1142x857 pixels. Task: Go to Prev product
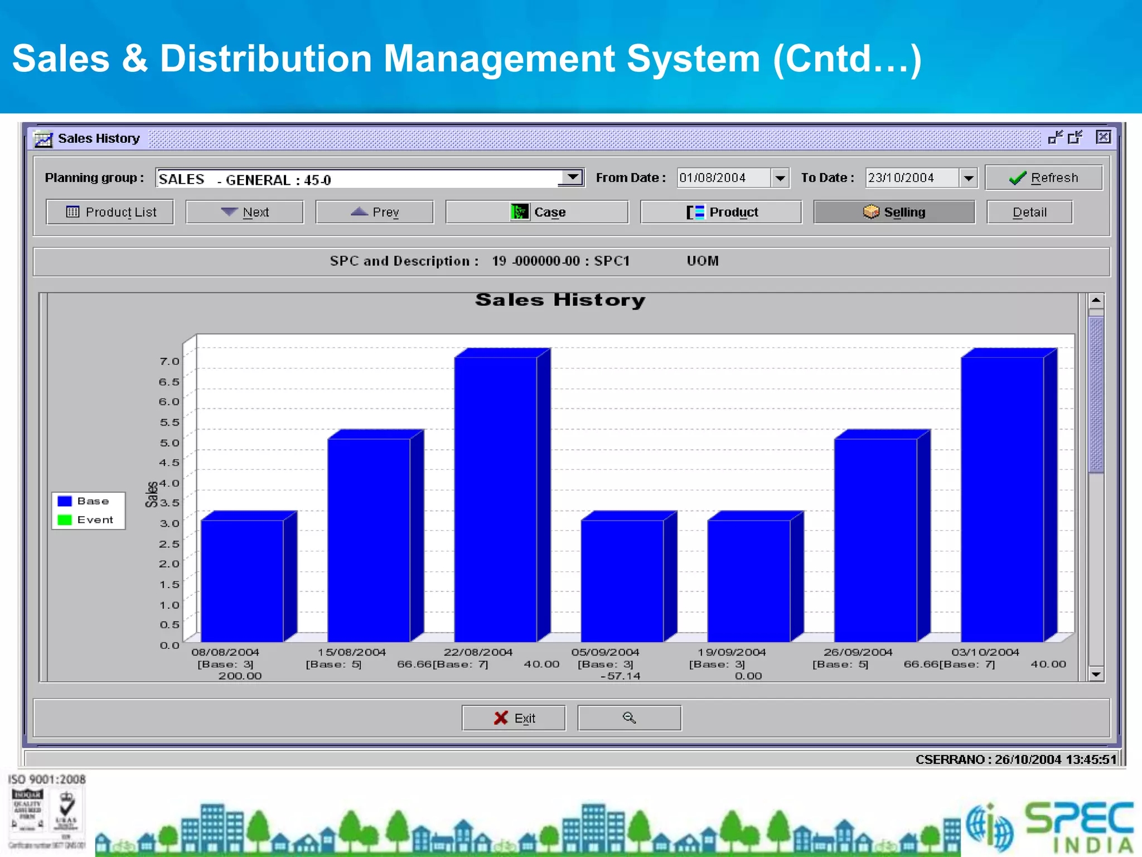click(x=374, y=212)
